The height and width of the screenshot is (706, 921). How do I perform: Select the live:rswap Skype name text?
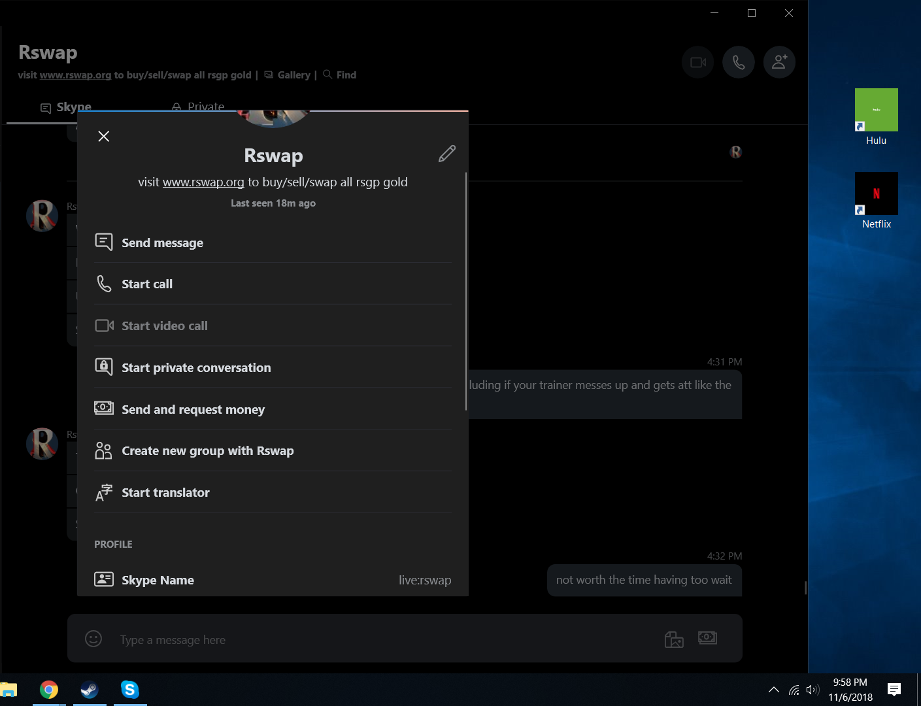click(x=425, y=580)
